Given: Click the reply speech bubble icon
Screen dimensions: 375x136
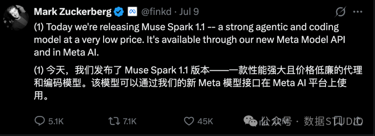Looking at the screenshot, I should 39,121.
